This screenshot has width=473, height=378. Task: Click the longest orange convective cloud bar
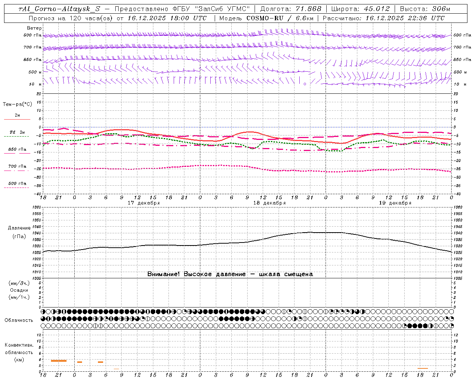pos(59,361)
